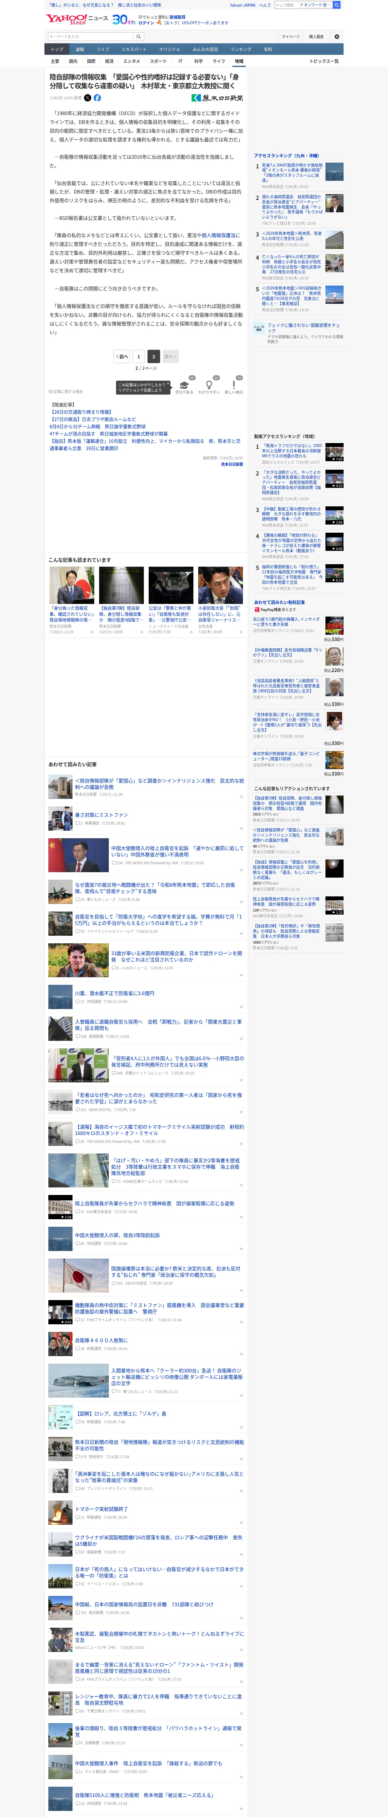
Task: Open the 熊本日日新聞 publisher logo
Action: 218,98
